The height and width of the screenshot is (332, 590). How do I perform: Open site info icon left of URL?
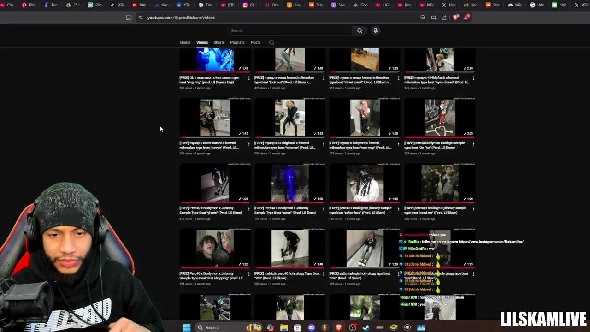coord(140,18)
